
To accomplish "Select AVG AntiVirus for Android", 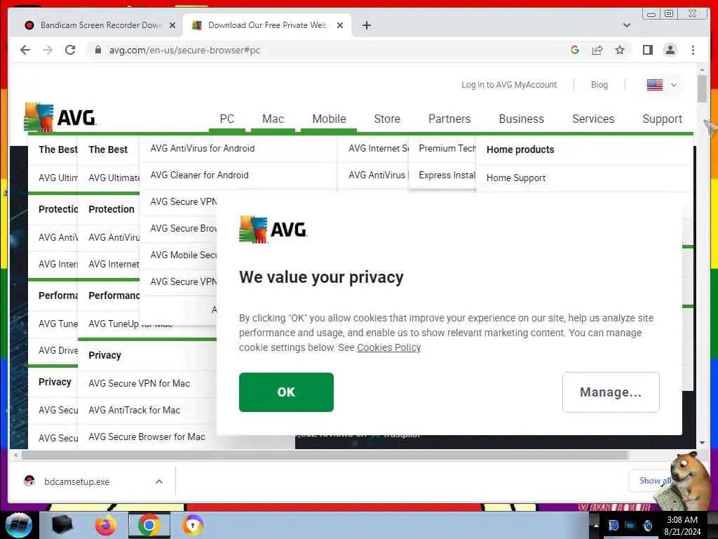I will click(x=203, y=149).
